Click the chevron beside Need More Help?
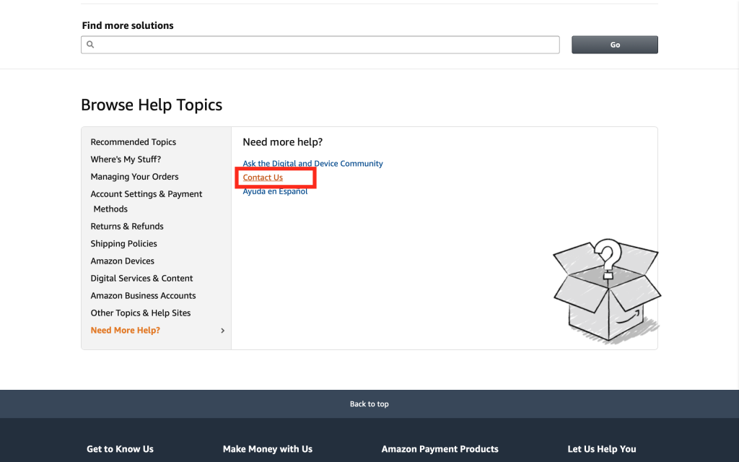The height and width of the screenshot is (462, 739). (223, 331)
